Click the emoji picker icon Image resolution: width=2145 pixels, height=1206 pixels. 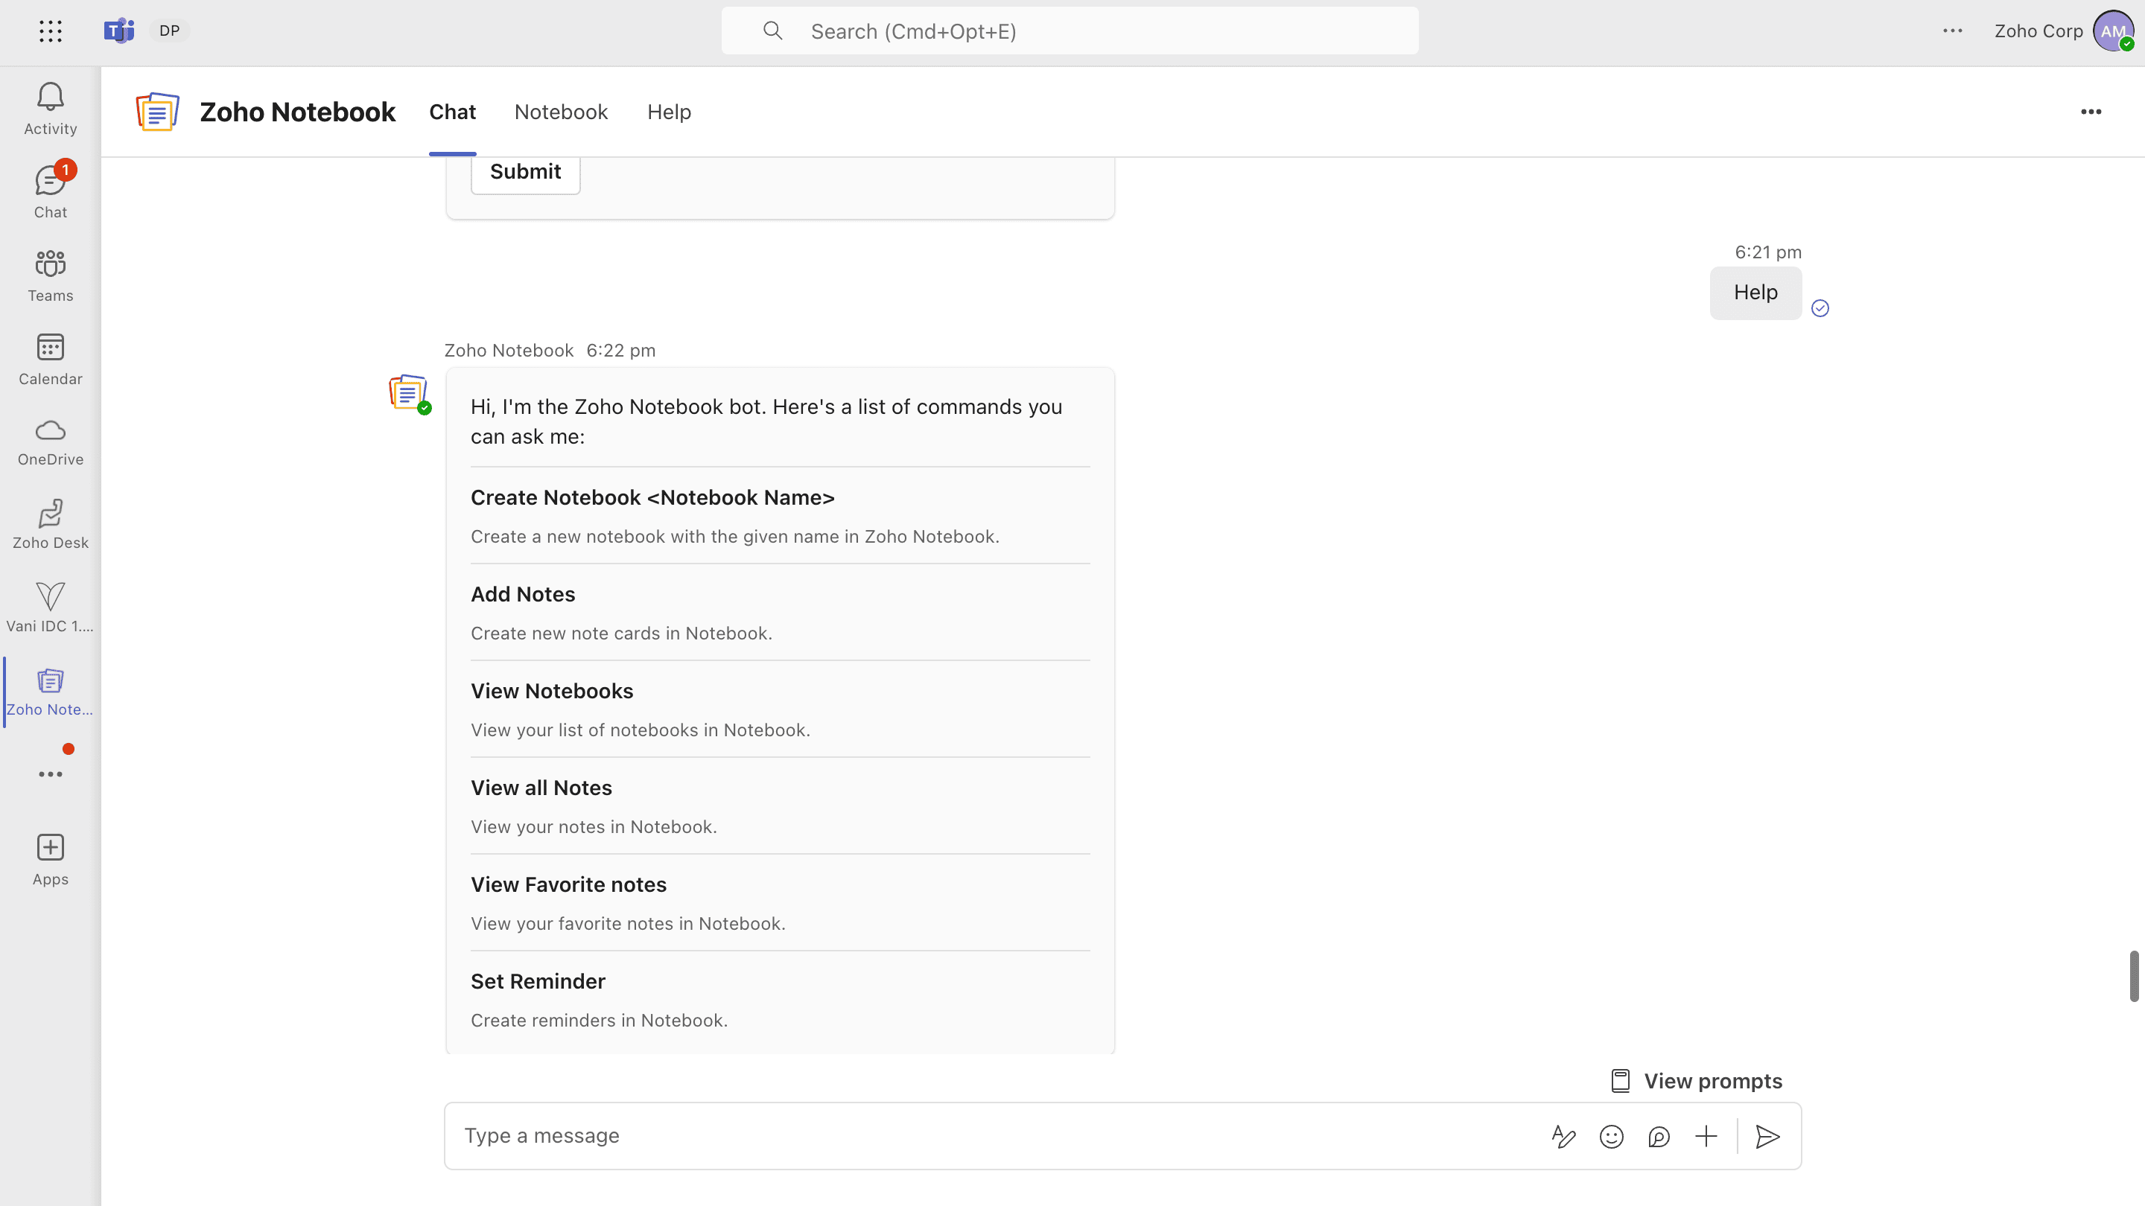pos(1611,1136)
